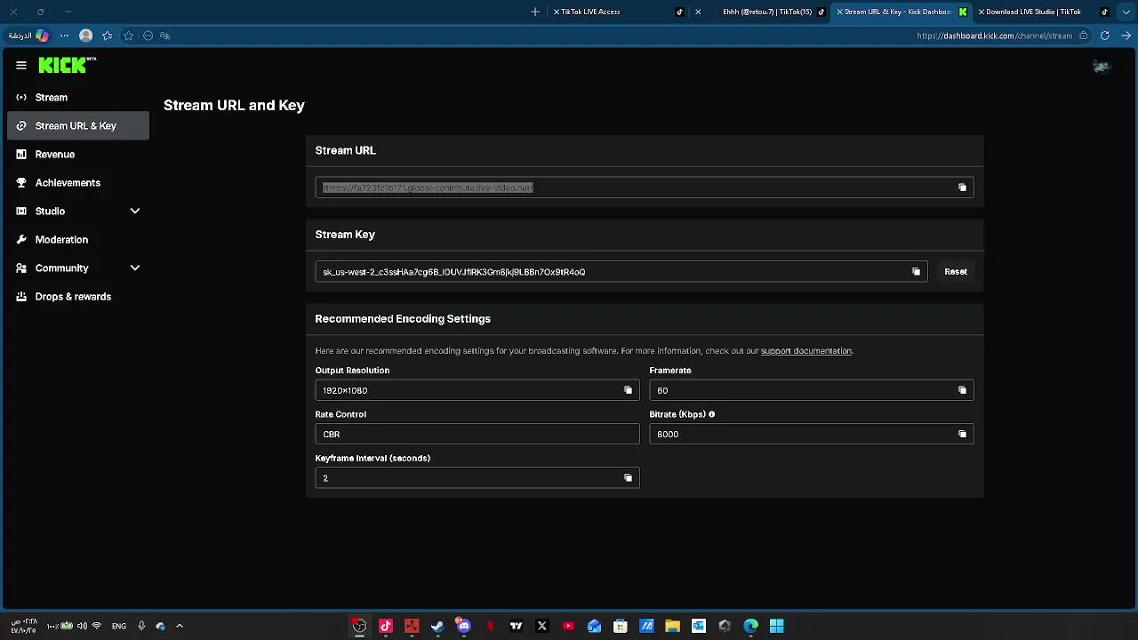Click the Edge icon in the taskbar
Image resolution: width=1138 pixels, height=640 pixels.
(x=750, y=626)
